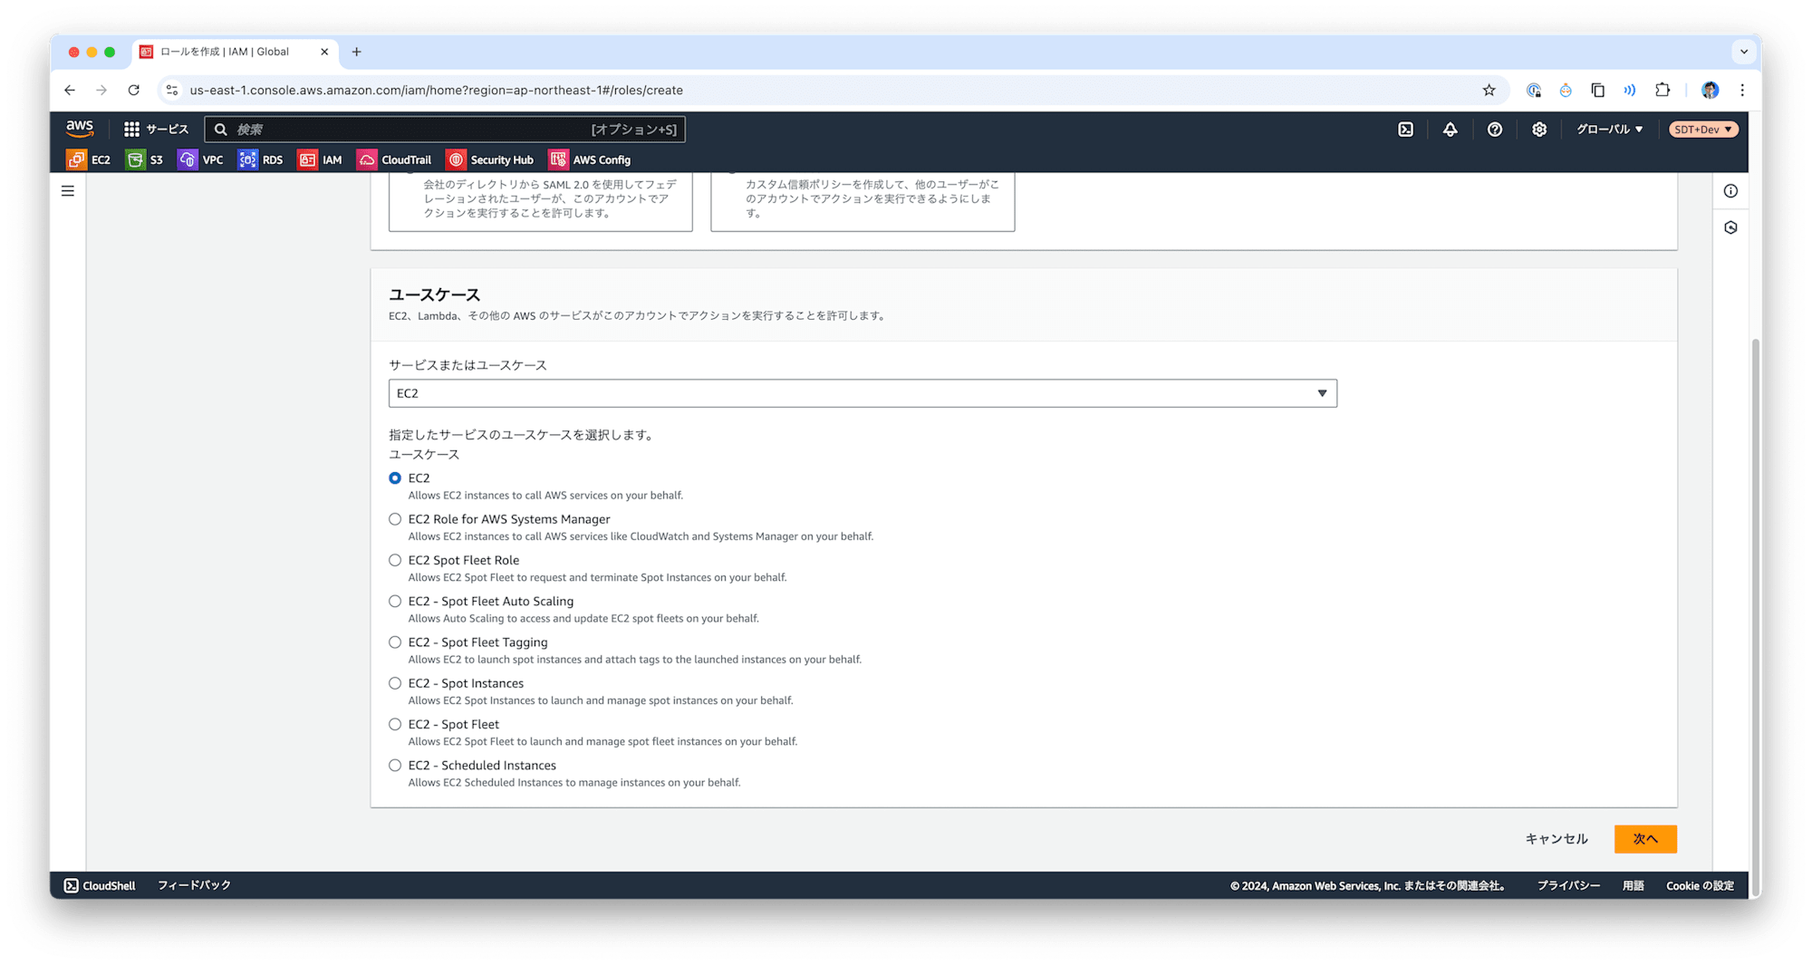View site information icon in address bar

tap(172, 90)
